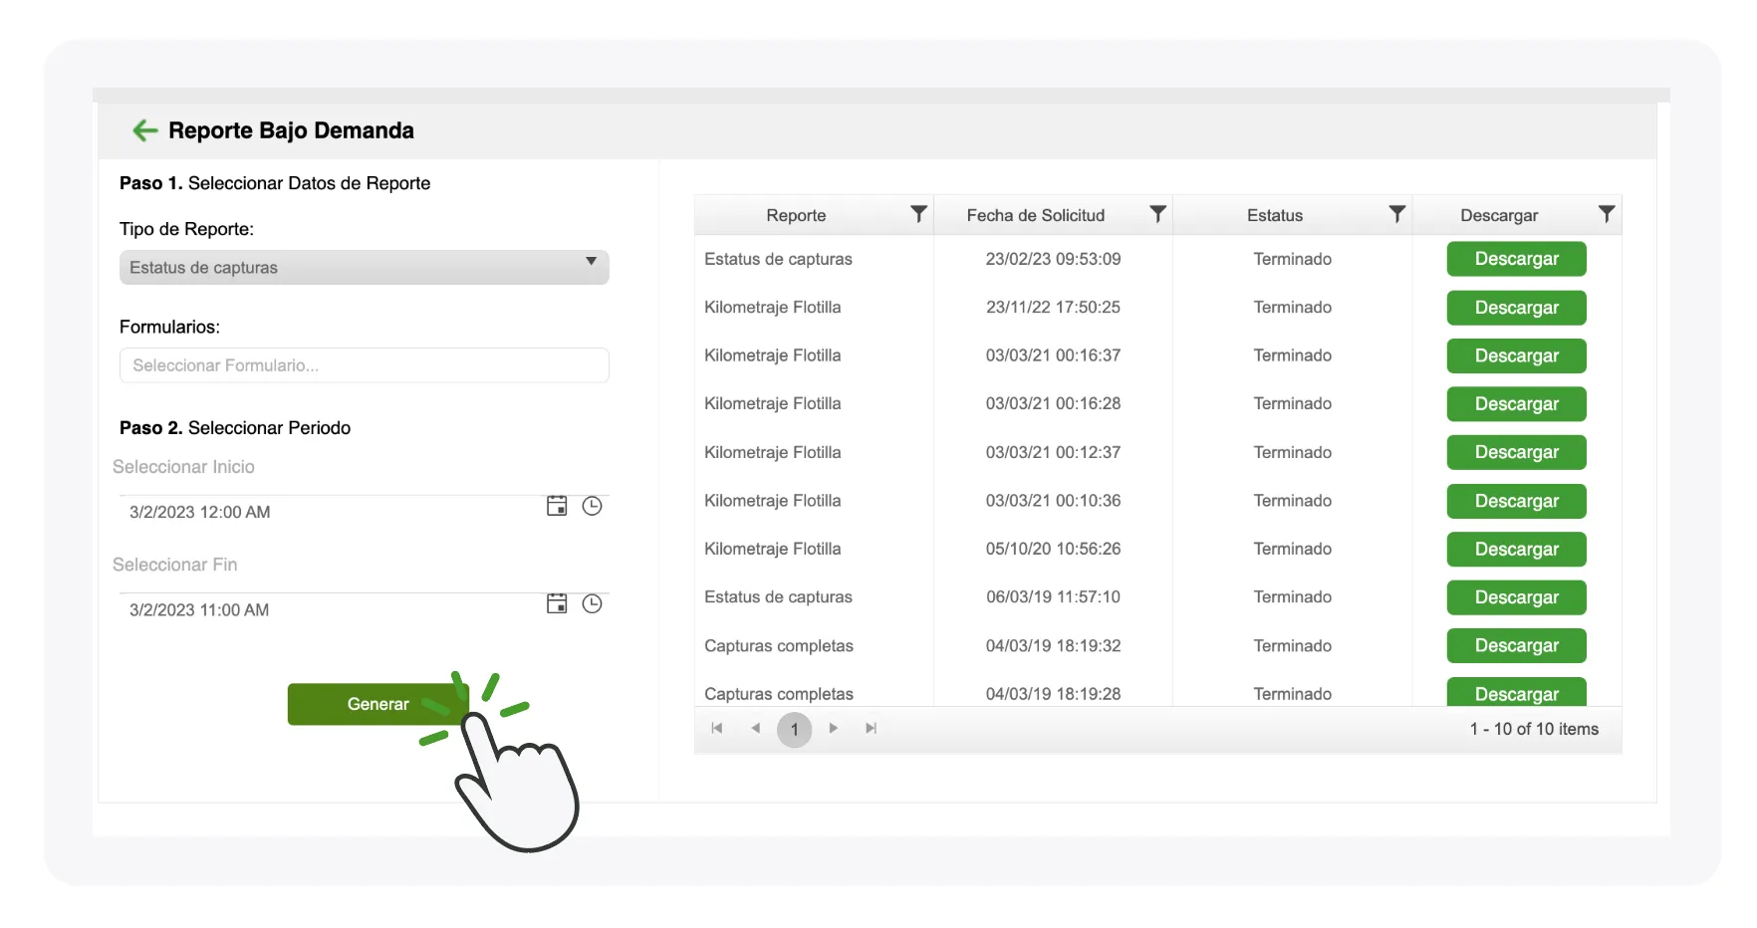This screenshot has width=1757, height=928.
Task: Open time picker for Seleccionar Fin
Action: (592, 603)
